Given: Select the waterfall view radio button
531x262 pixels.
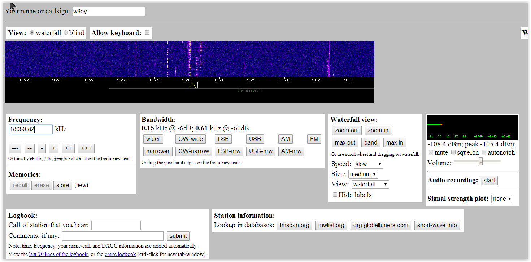Looking at the screenshot, I should (x=32, y=33).
